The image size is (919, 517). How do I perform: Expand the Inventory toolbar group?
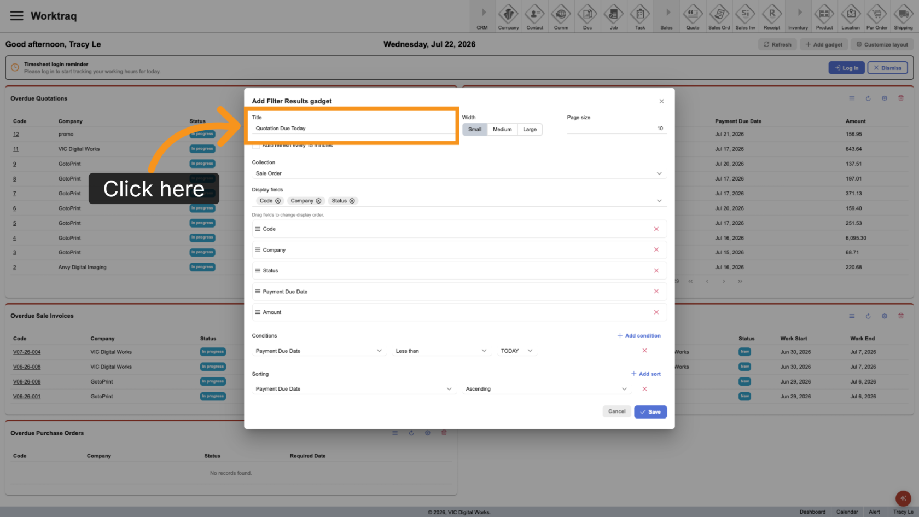point(798,16)
